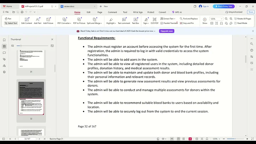Image resolution: width=256 pixels, height=144 pixels.
Task: Insert a Text Box
Action: [135, 21]
